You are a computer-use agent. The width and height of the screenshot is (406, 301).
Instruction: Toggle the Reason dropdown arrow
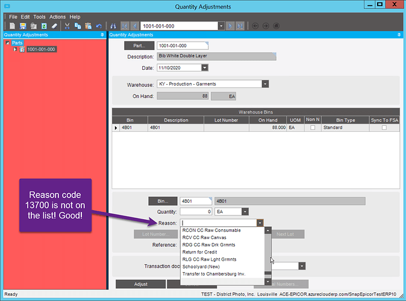click(260, 223)
